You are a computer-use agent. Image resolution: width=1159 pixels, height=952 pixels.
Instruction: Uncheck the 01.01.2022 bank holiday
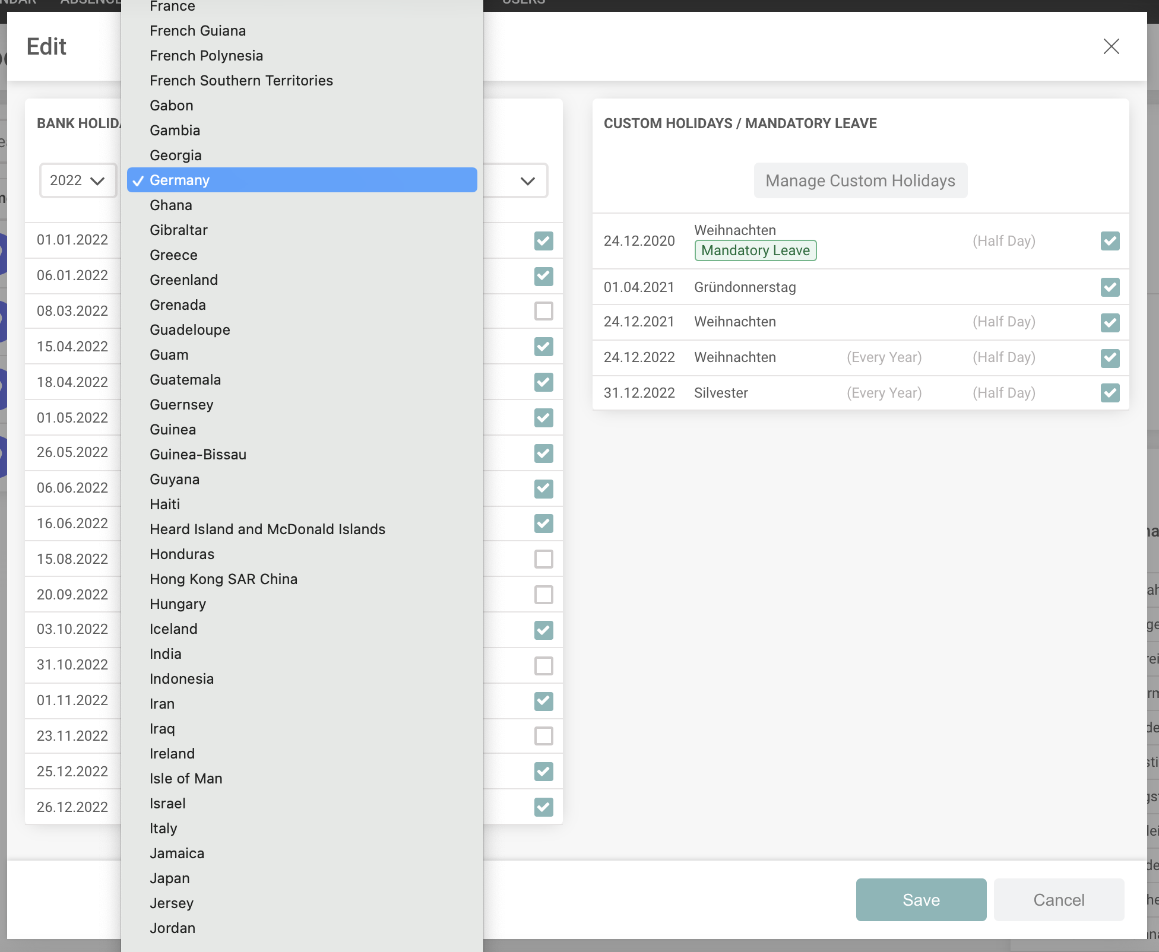[543, 240]
